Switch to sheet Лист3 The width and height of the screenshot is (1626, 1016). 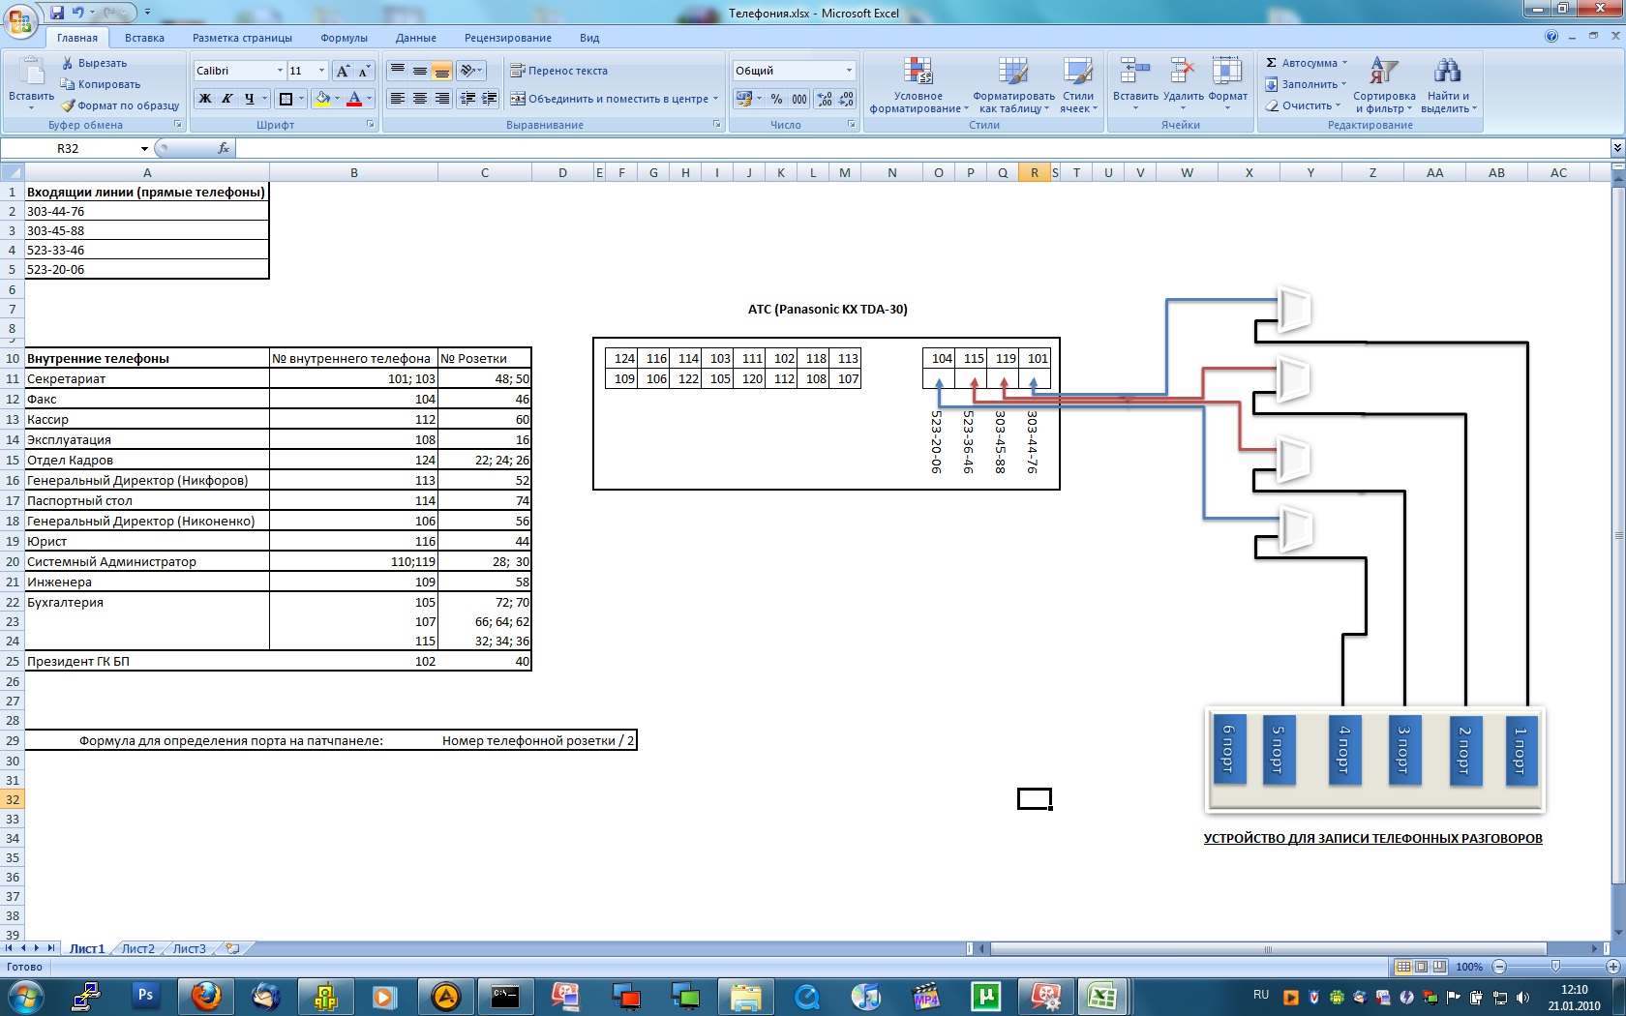tap(189, 949)
